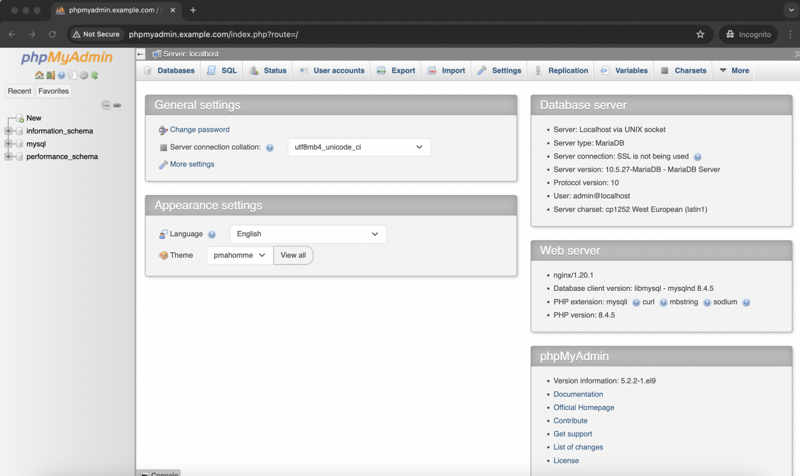This screenshot has height=476, width=800.
Task: Click info icon next to SSL status
Action: point(697,157)
